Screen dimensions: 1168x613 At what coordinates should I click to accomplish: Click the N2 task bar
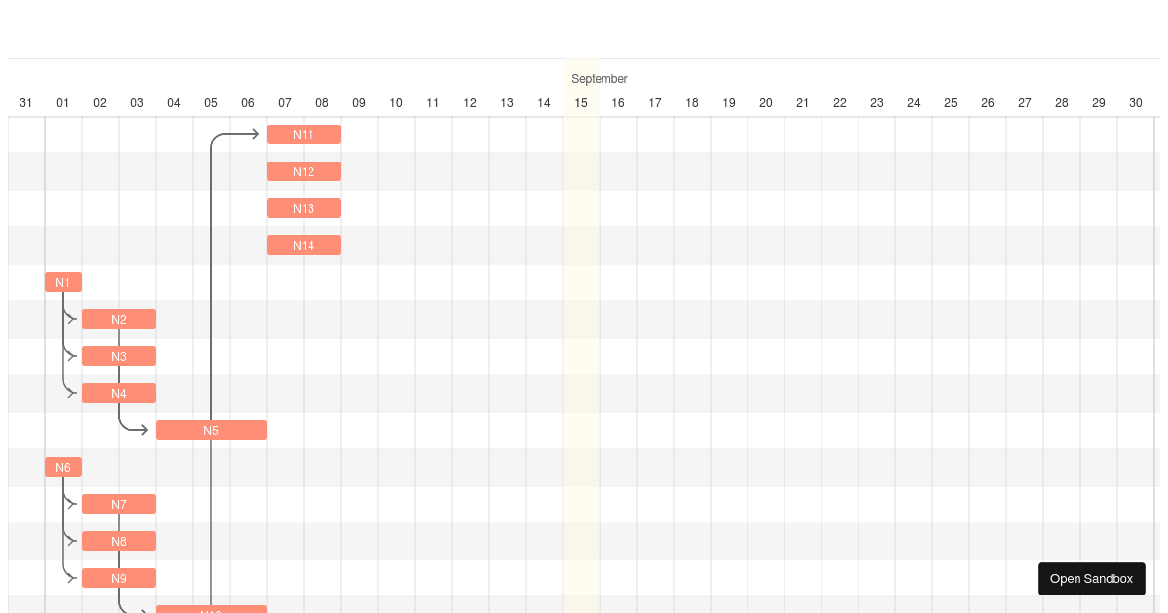[119, 319]
